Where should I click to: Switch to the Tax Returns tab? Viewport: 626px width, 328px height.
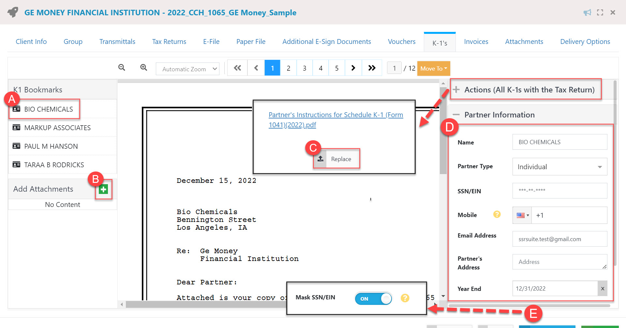click(x=169, y=42)
